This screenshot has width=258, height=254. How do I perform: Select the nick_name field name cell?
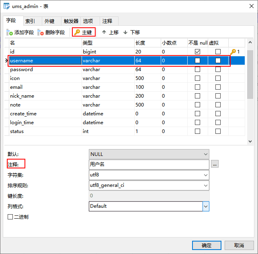[x=45, y=96]
